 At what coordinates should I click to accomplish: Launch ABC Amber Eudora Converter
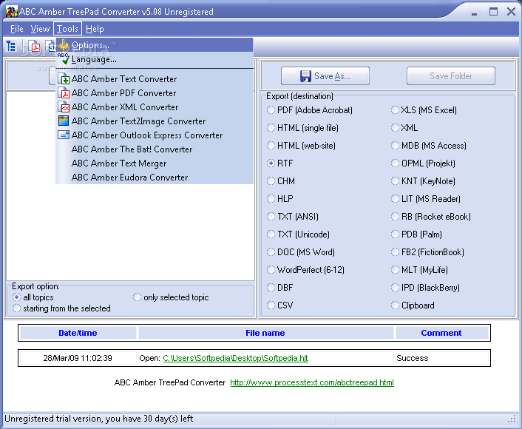coord(155,178)
